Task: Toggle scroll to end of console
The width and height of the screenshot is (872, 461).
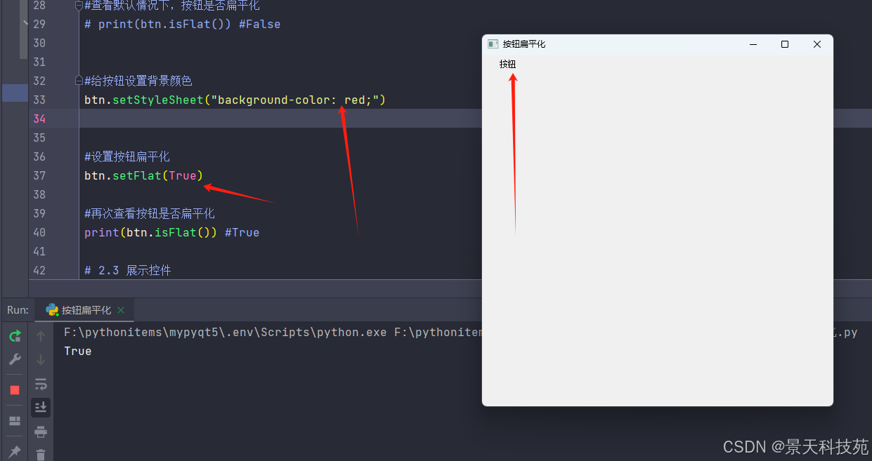Action: (x=41, y=408)
